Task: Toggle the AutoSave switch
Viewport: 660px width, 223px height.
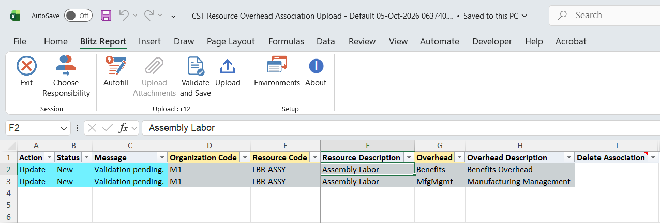Action: tap(78, 16)
